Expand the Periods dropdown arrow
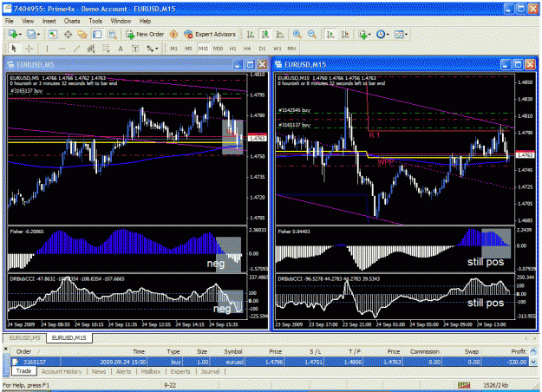542x392 pixels. [388, 34]
